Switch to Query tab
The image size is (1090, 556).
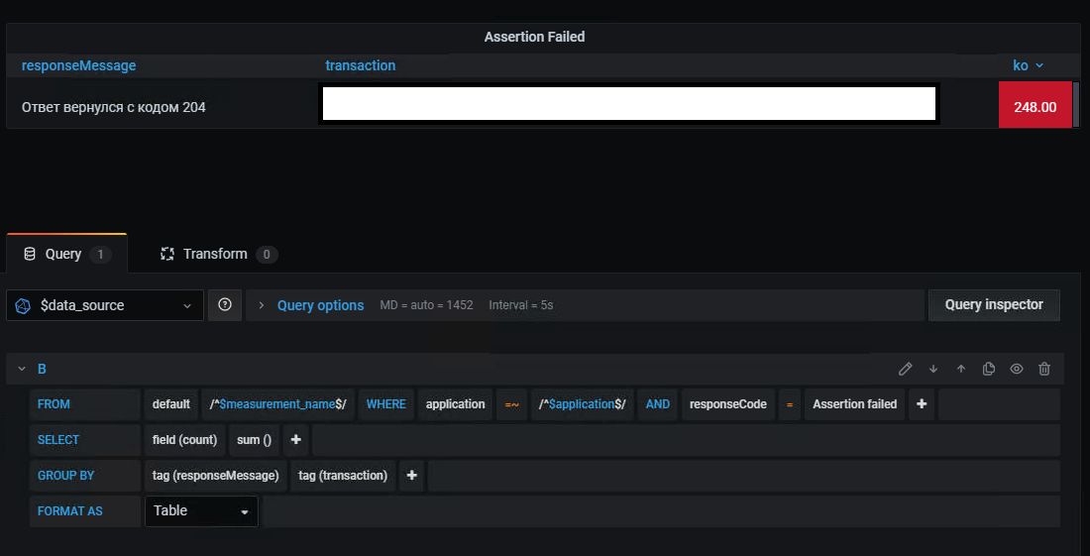tap(66, 254)
